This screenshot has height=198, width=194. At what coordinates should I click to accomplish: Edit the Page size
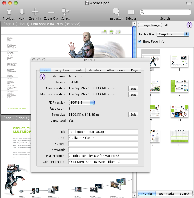pyautogui.click(x=133, y=115)
